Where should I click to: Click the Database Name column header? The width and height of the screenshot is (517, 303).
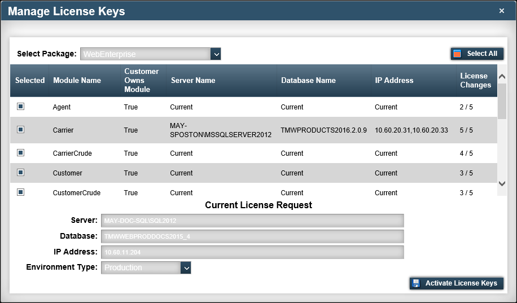pyautogui.click(x=308, y=80)
